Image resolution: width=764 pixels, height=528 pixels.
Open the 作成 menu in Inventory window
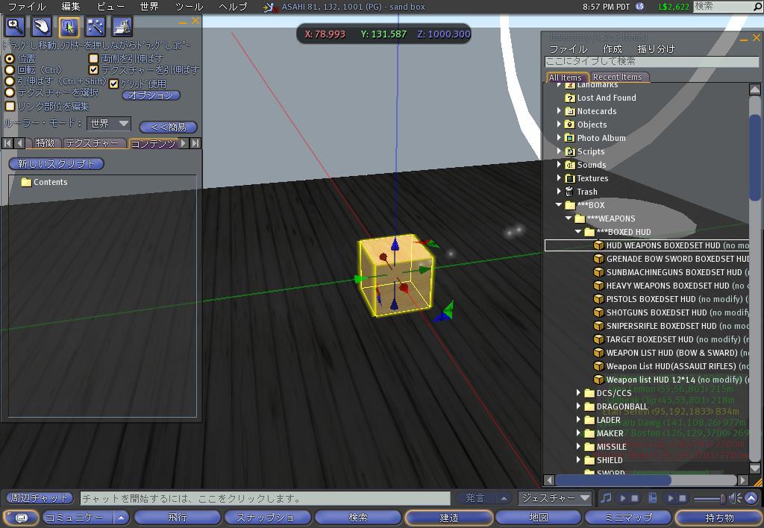613,48
